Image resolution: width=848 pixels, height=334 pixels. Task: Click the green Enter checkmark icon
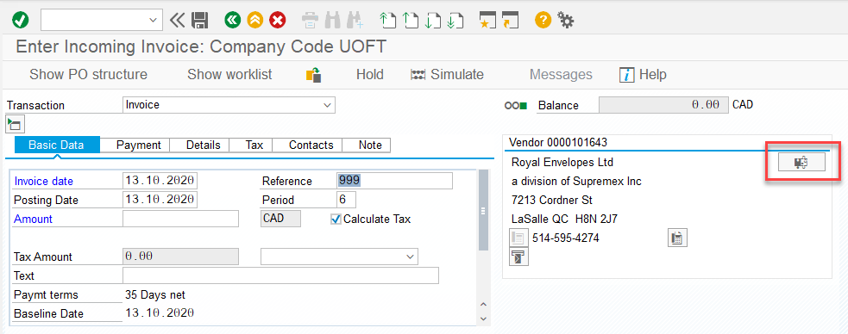point(20,21)
